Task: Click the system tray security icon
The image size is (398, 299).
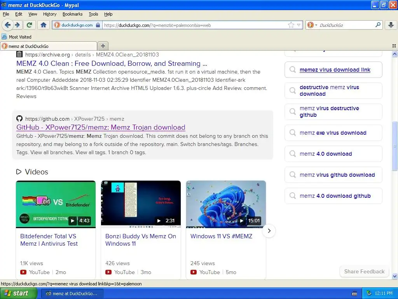Action: [369, 294]
